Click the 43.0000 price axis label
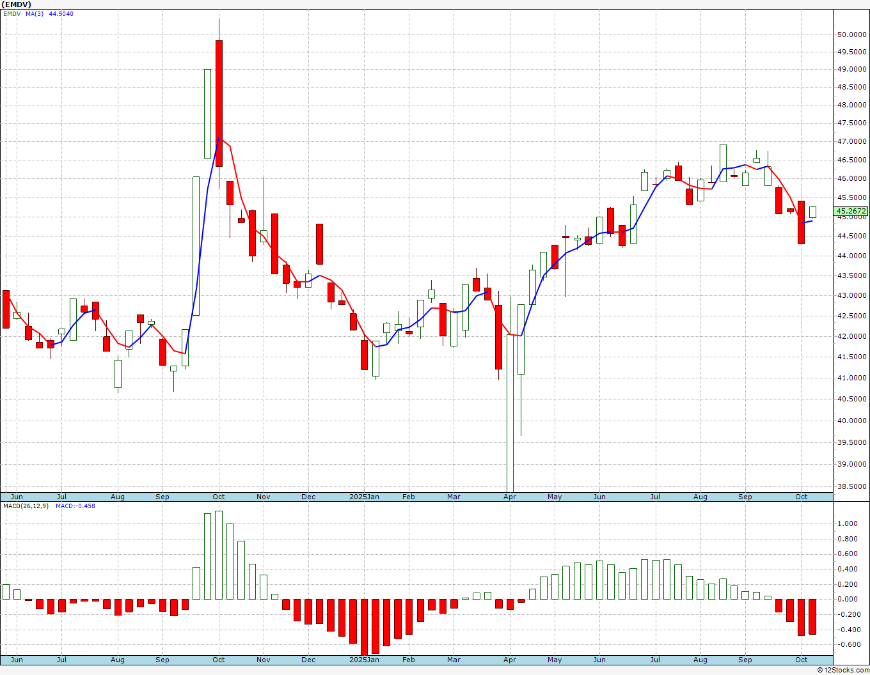870x675 pixels. (x=852, y=295)
